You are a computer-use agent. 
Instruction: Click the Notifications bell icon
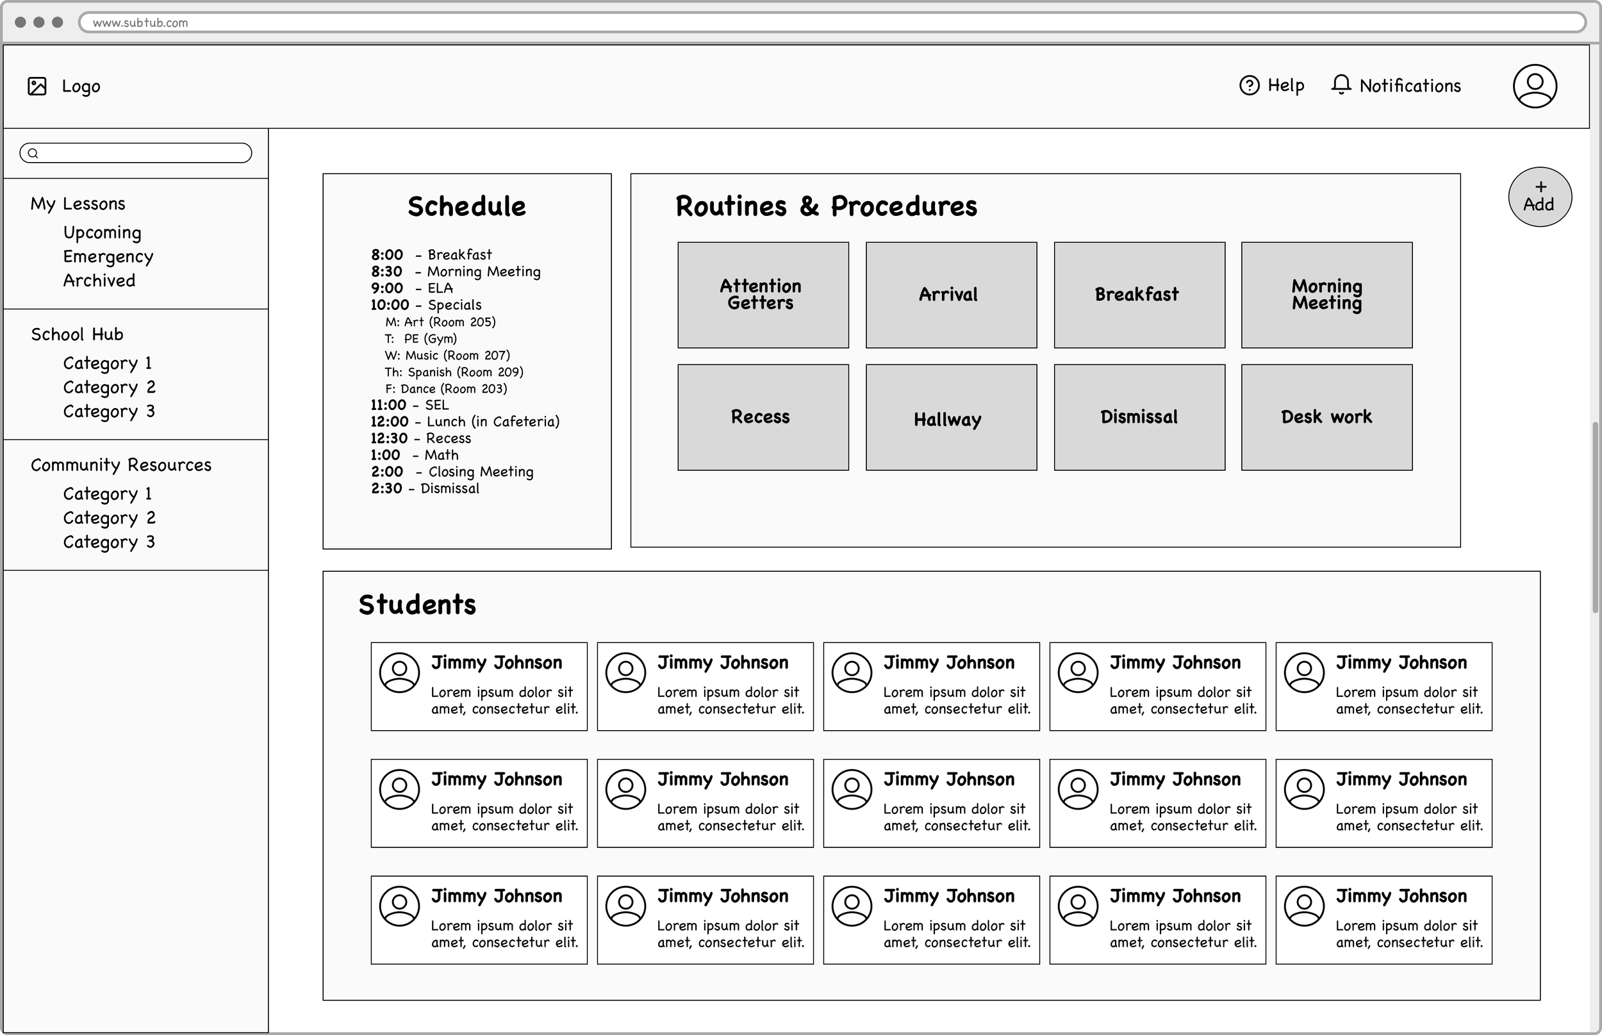(1341, 85)
